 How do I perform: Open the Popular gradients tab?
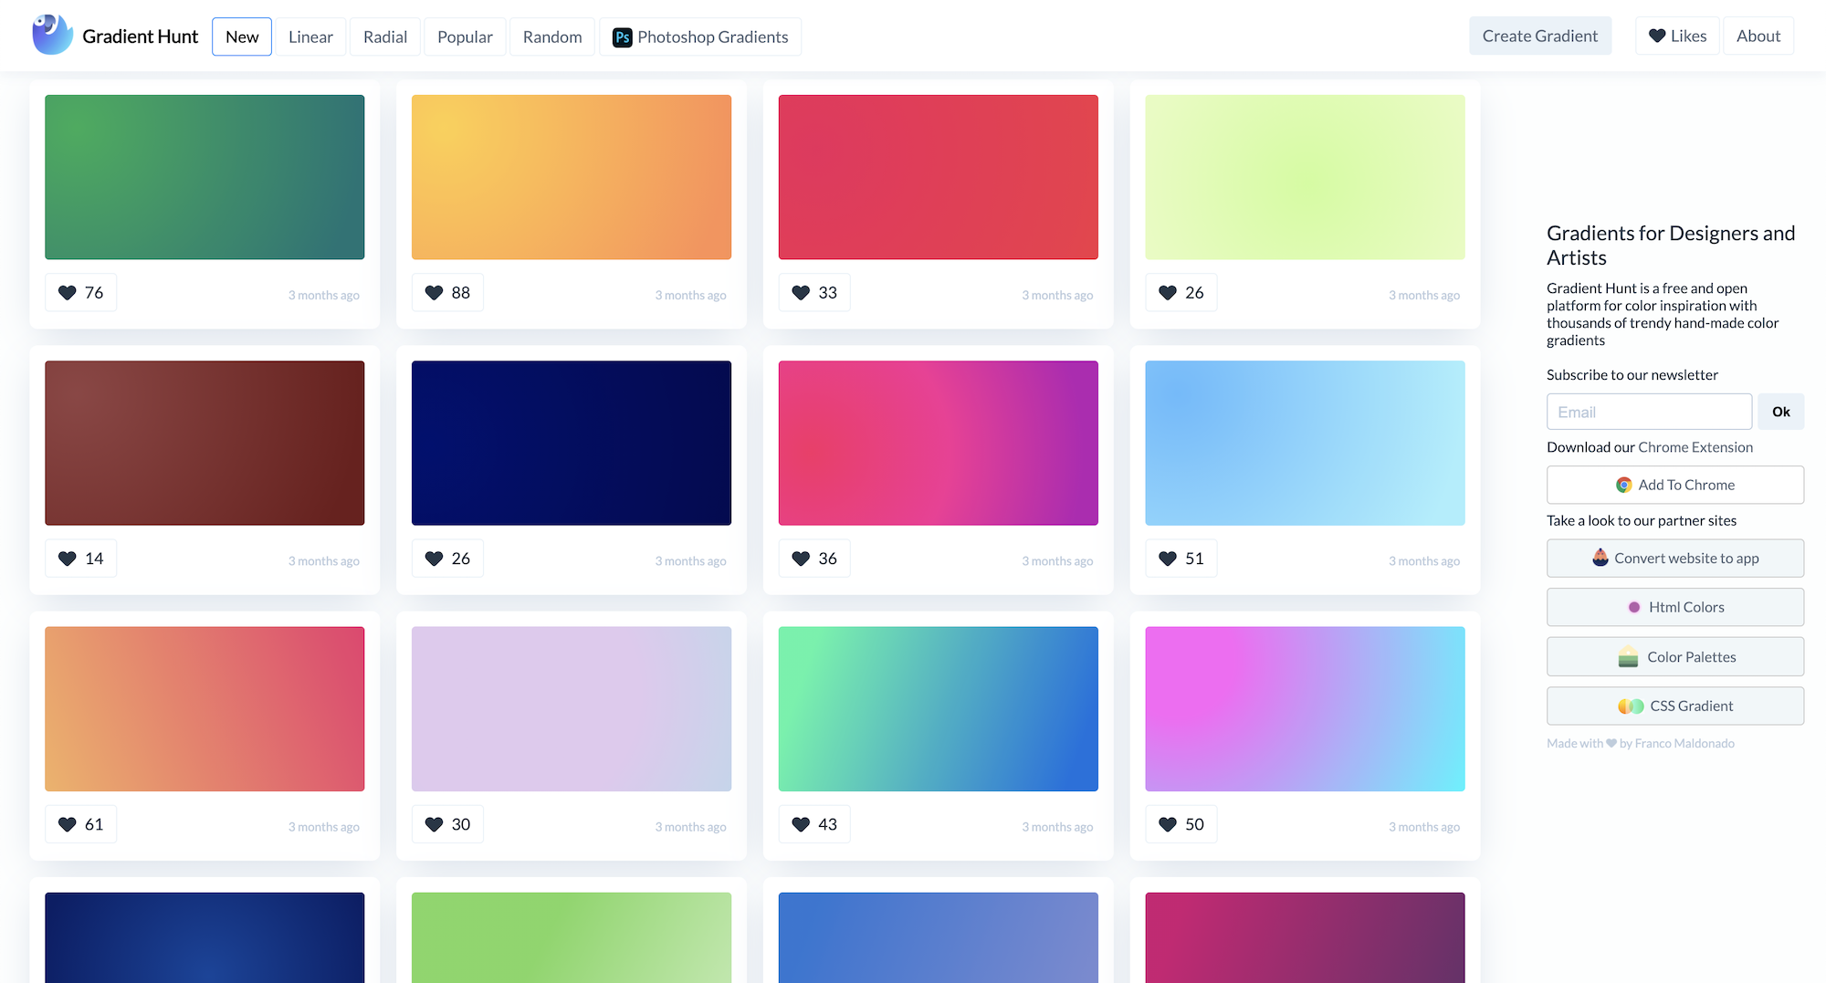click(x=465, y=37)
